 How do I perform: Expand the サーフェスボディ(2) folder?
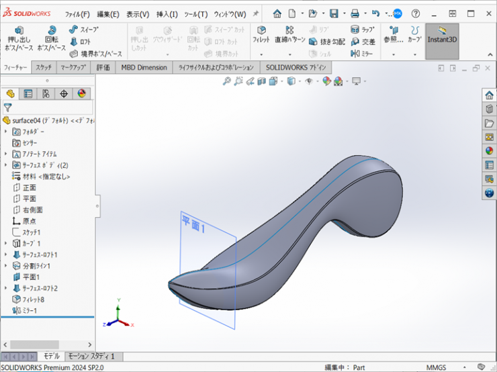pyautogui.click(x=6, y=165)
